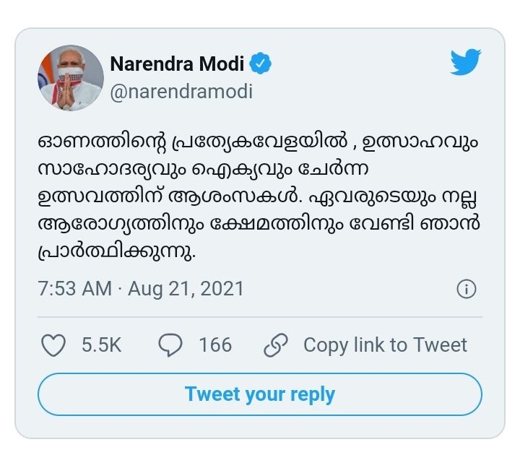Click the divider line above the actions
The image size is (520, 455).
[x=260, y=317]
